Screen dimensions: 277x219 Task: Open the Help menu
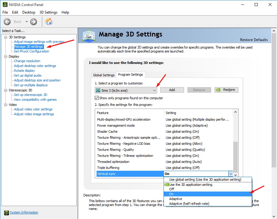pos(65,12)
